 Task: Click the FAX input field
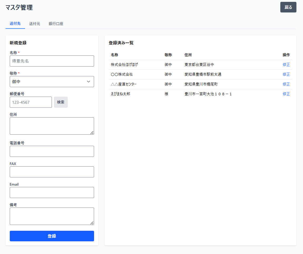52,172
